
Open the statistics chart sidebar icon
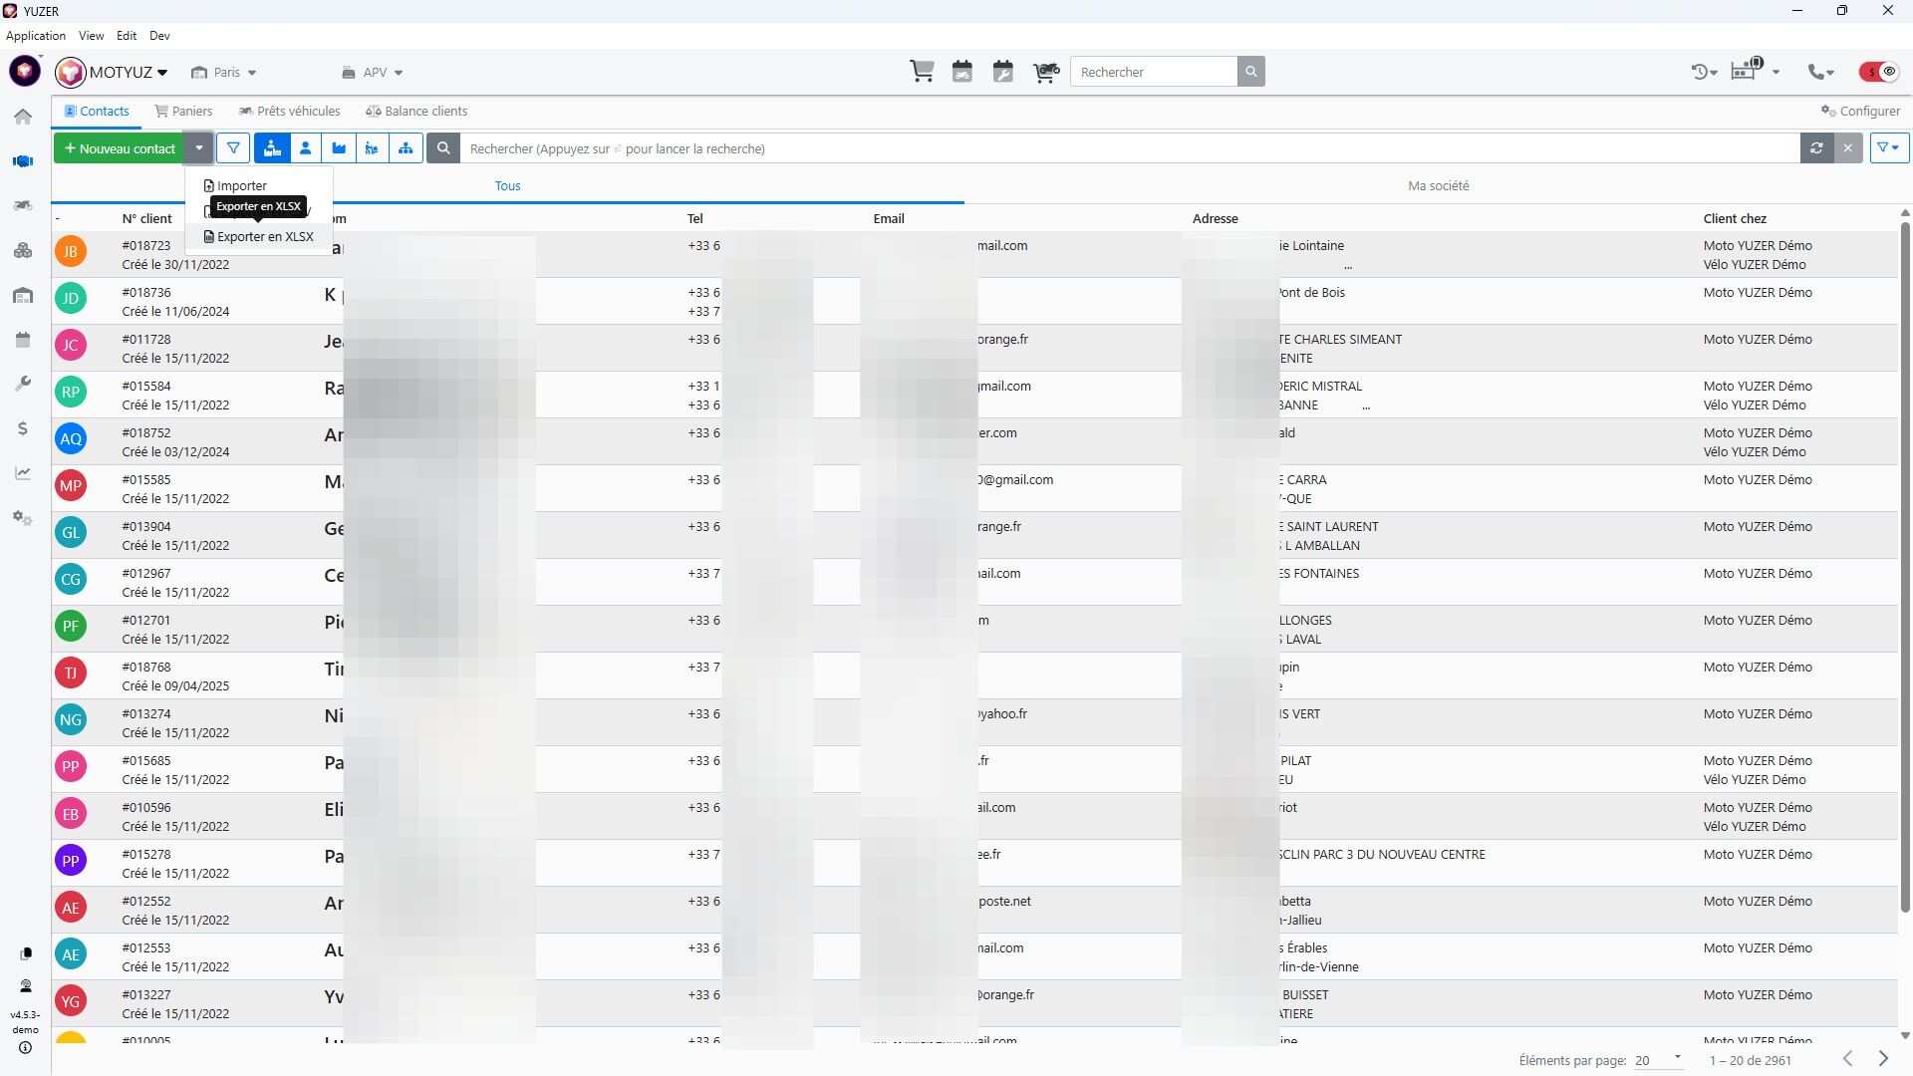[23, 473]
